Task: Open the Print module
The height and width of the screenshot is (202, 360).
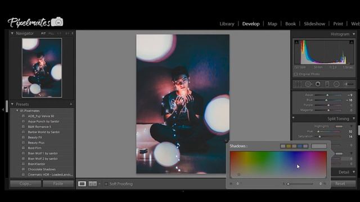Action: tap(338, 24)
